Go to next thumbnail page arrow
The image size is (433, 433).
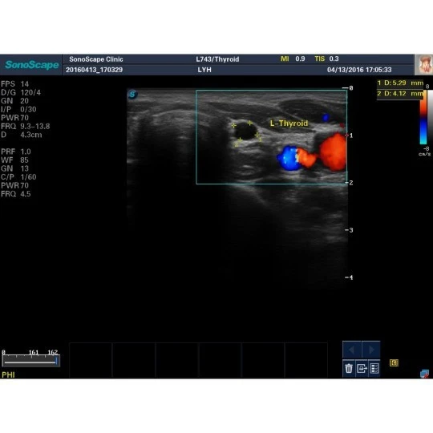click(371, 350)
